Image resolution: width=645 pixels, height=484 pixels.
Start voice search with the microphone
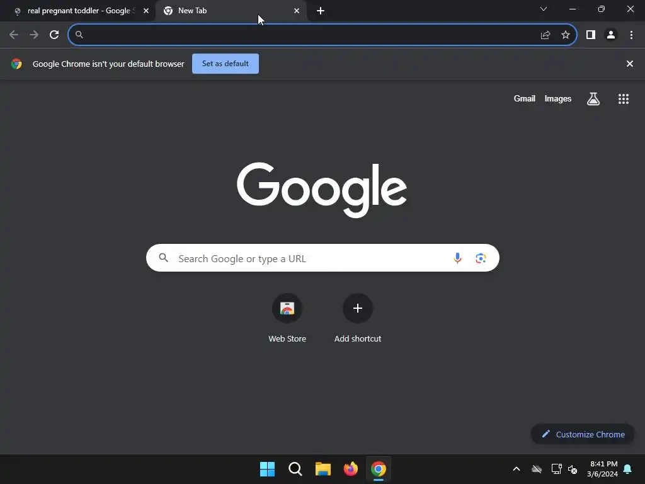click(457, 258)
